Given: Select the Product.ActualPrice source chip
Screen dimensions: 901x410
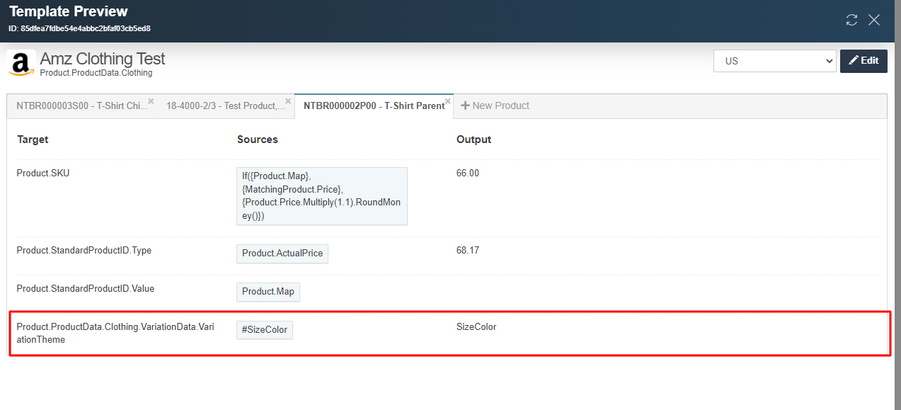Looking at the screenshot, I should (x=282, y=254).
